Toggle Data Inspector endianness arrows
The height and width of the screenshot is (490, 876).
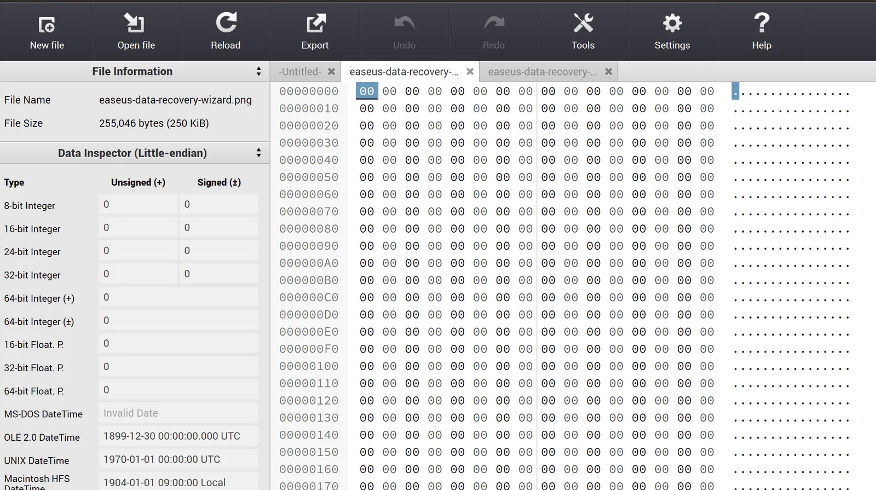click(x=258, y=153)
